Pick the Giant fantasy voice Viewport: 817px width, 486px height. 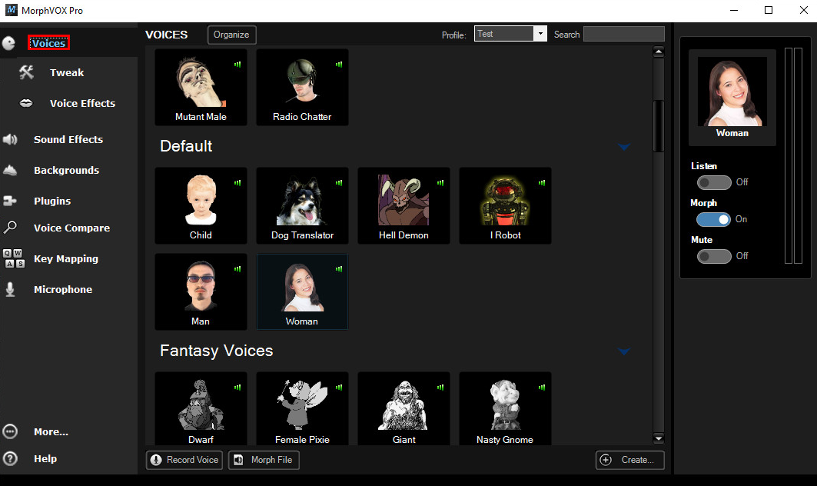point(404,408)
